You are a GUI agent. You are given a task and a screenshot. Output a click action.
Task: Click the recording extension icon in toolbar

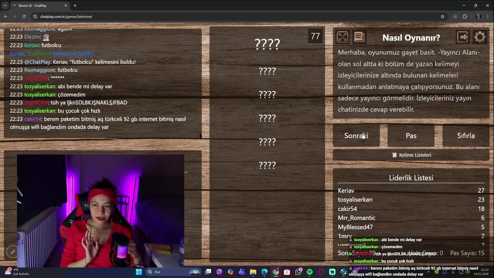pos(455,17)
